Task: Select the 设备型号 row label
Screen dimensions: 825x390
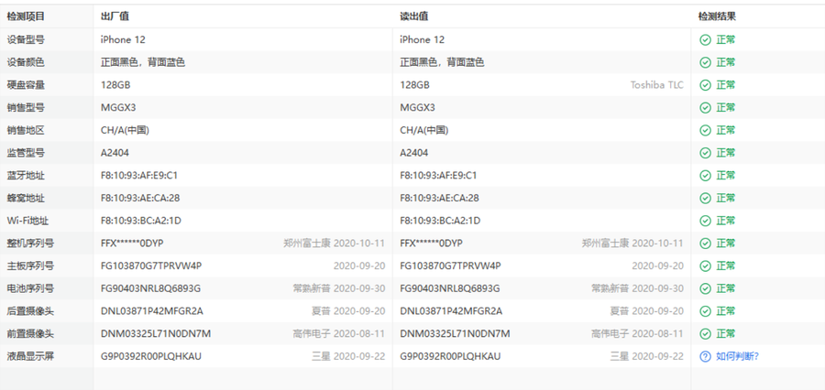Action: pyautogui.click(x=26, y=39)
